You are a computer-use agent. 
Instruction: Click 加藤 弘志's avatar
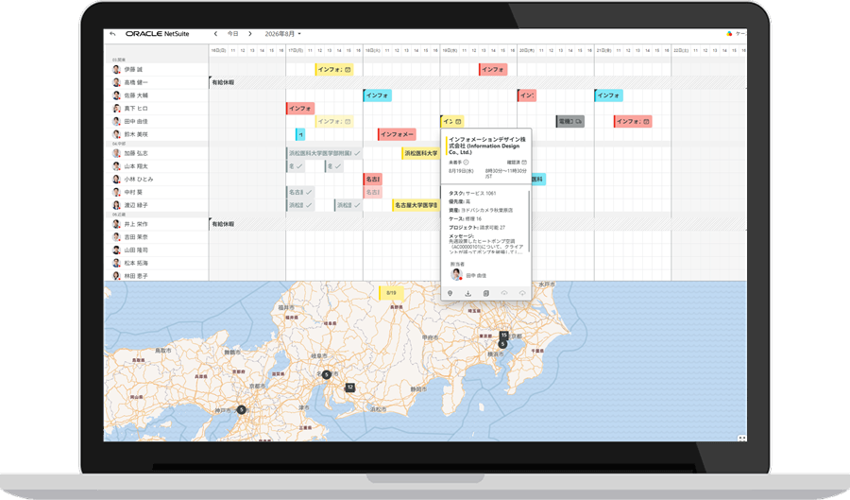(x=116, y=153)
